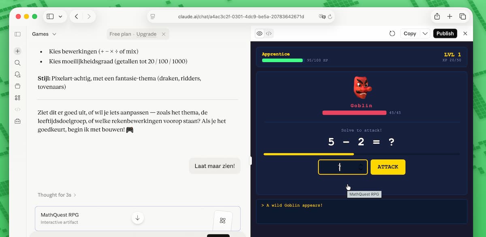The width and height of the screenshot is (486, 237).
Task: Click the 'Free plan' label
Action: click(x=120, y=34)
